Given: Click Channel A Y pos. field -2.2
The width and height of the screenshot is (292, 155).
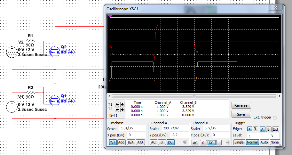Looking at the screenshot, I should click(x=179, y=135).
